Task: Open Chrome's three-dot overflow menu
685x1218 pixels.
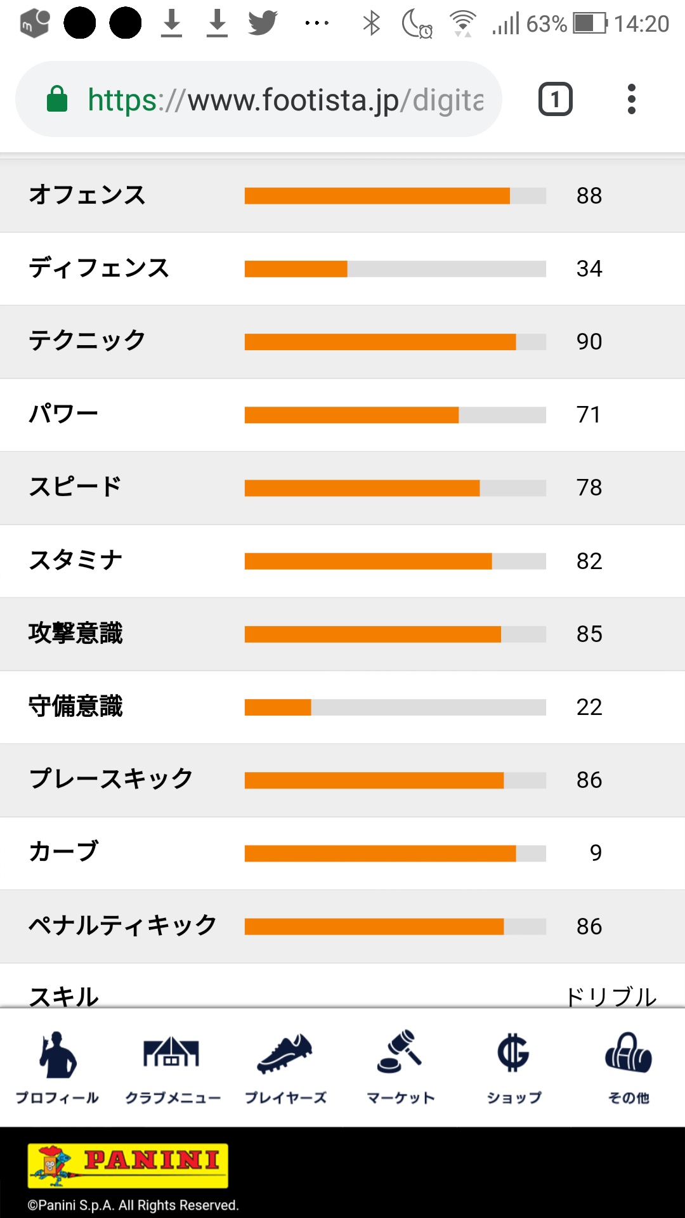Action: (x=631, y=100)
